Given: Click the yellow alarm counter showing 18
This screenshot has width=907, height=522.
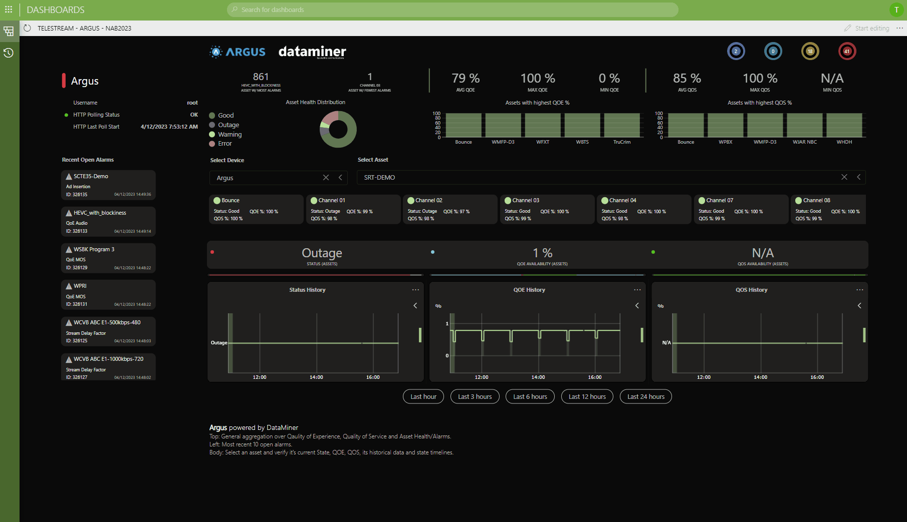Looking at the screenshot, I should pyautogui.click(x=810, y=51).
